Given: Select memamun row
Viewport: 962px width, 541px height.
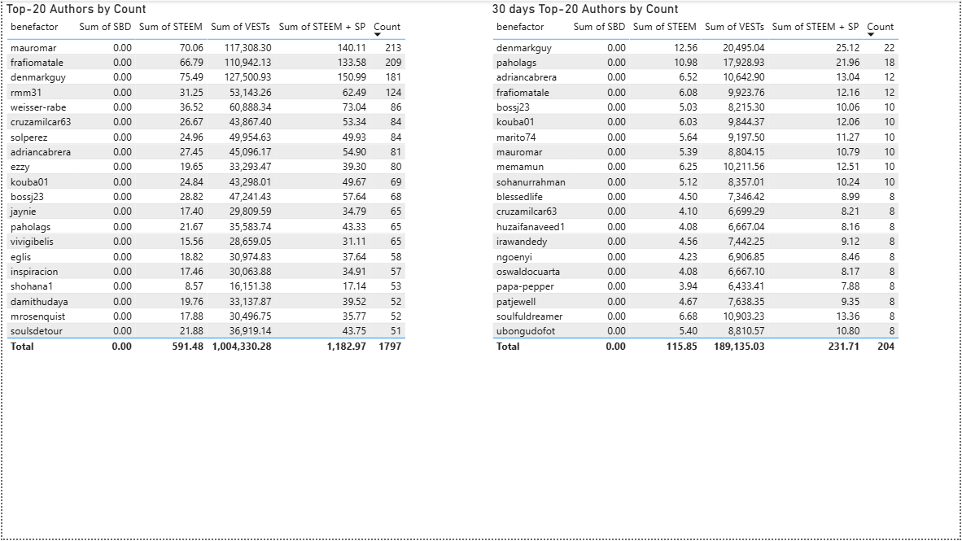Looking at the screenshot, I should pos(696,167).
